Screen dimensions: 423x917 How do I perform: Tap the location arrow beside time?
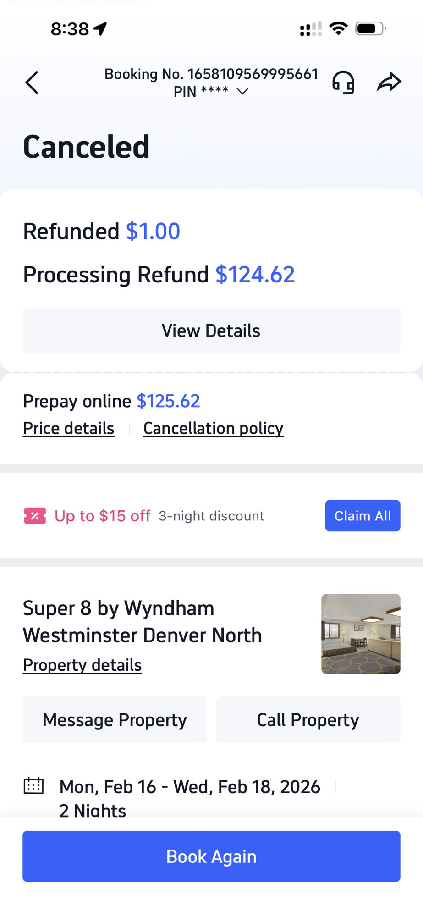pyautogui.click(x=100, y=29)
